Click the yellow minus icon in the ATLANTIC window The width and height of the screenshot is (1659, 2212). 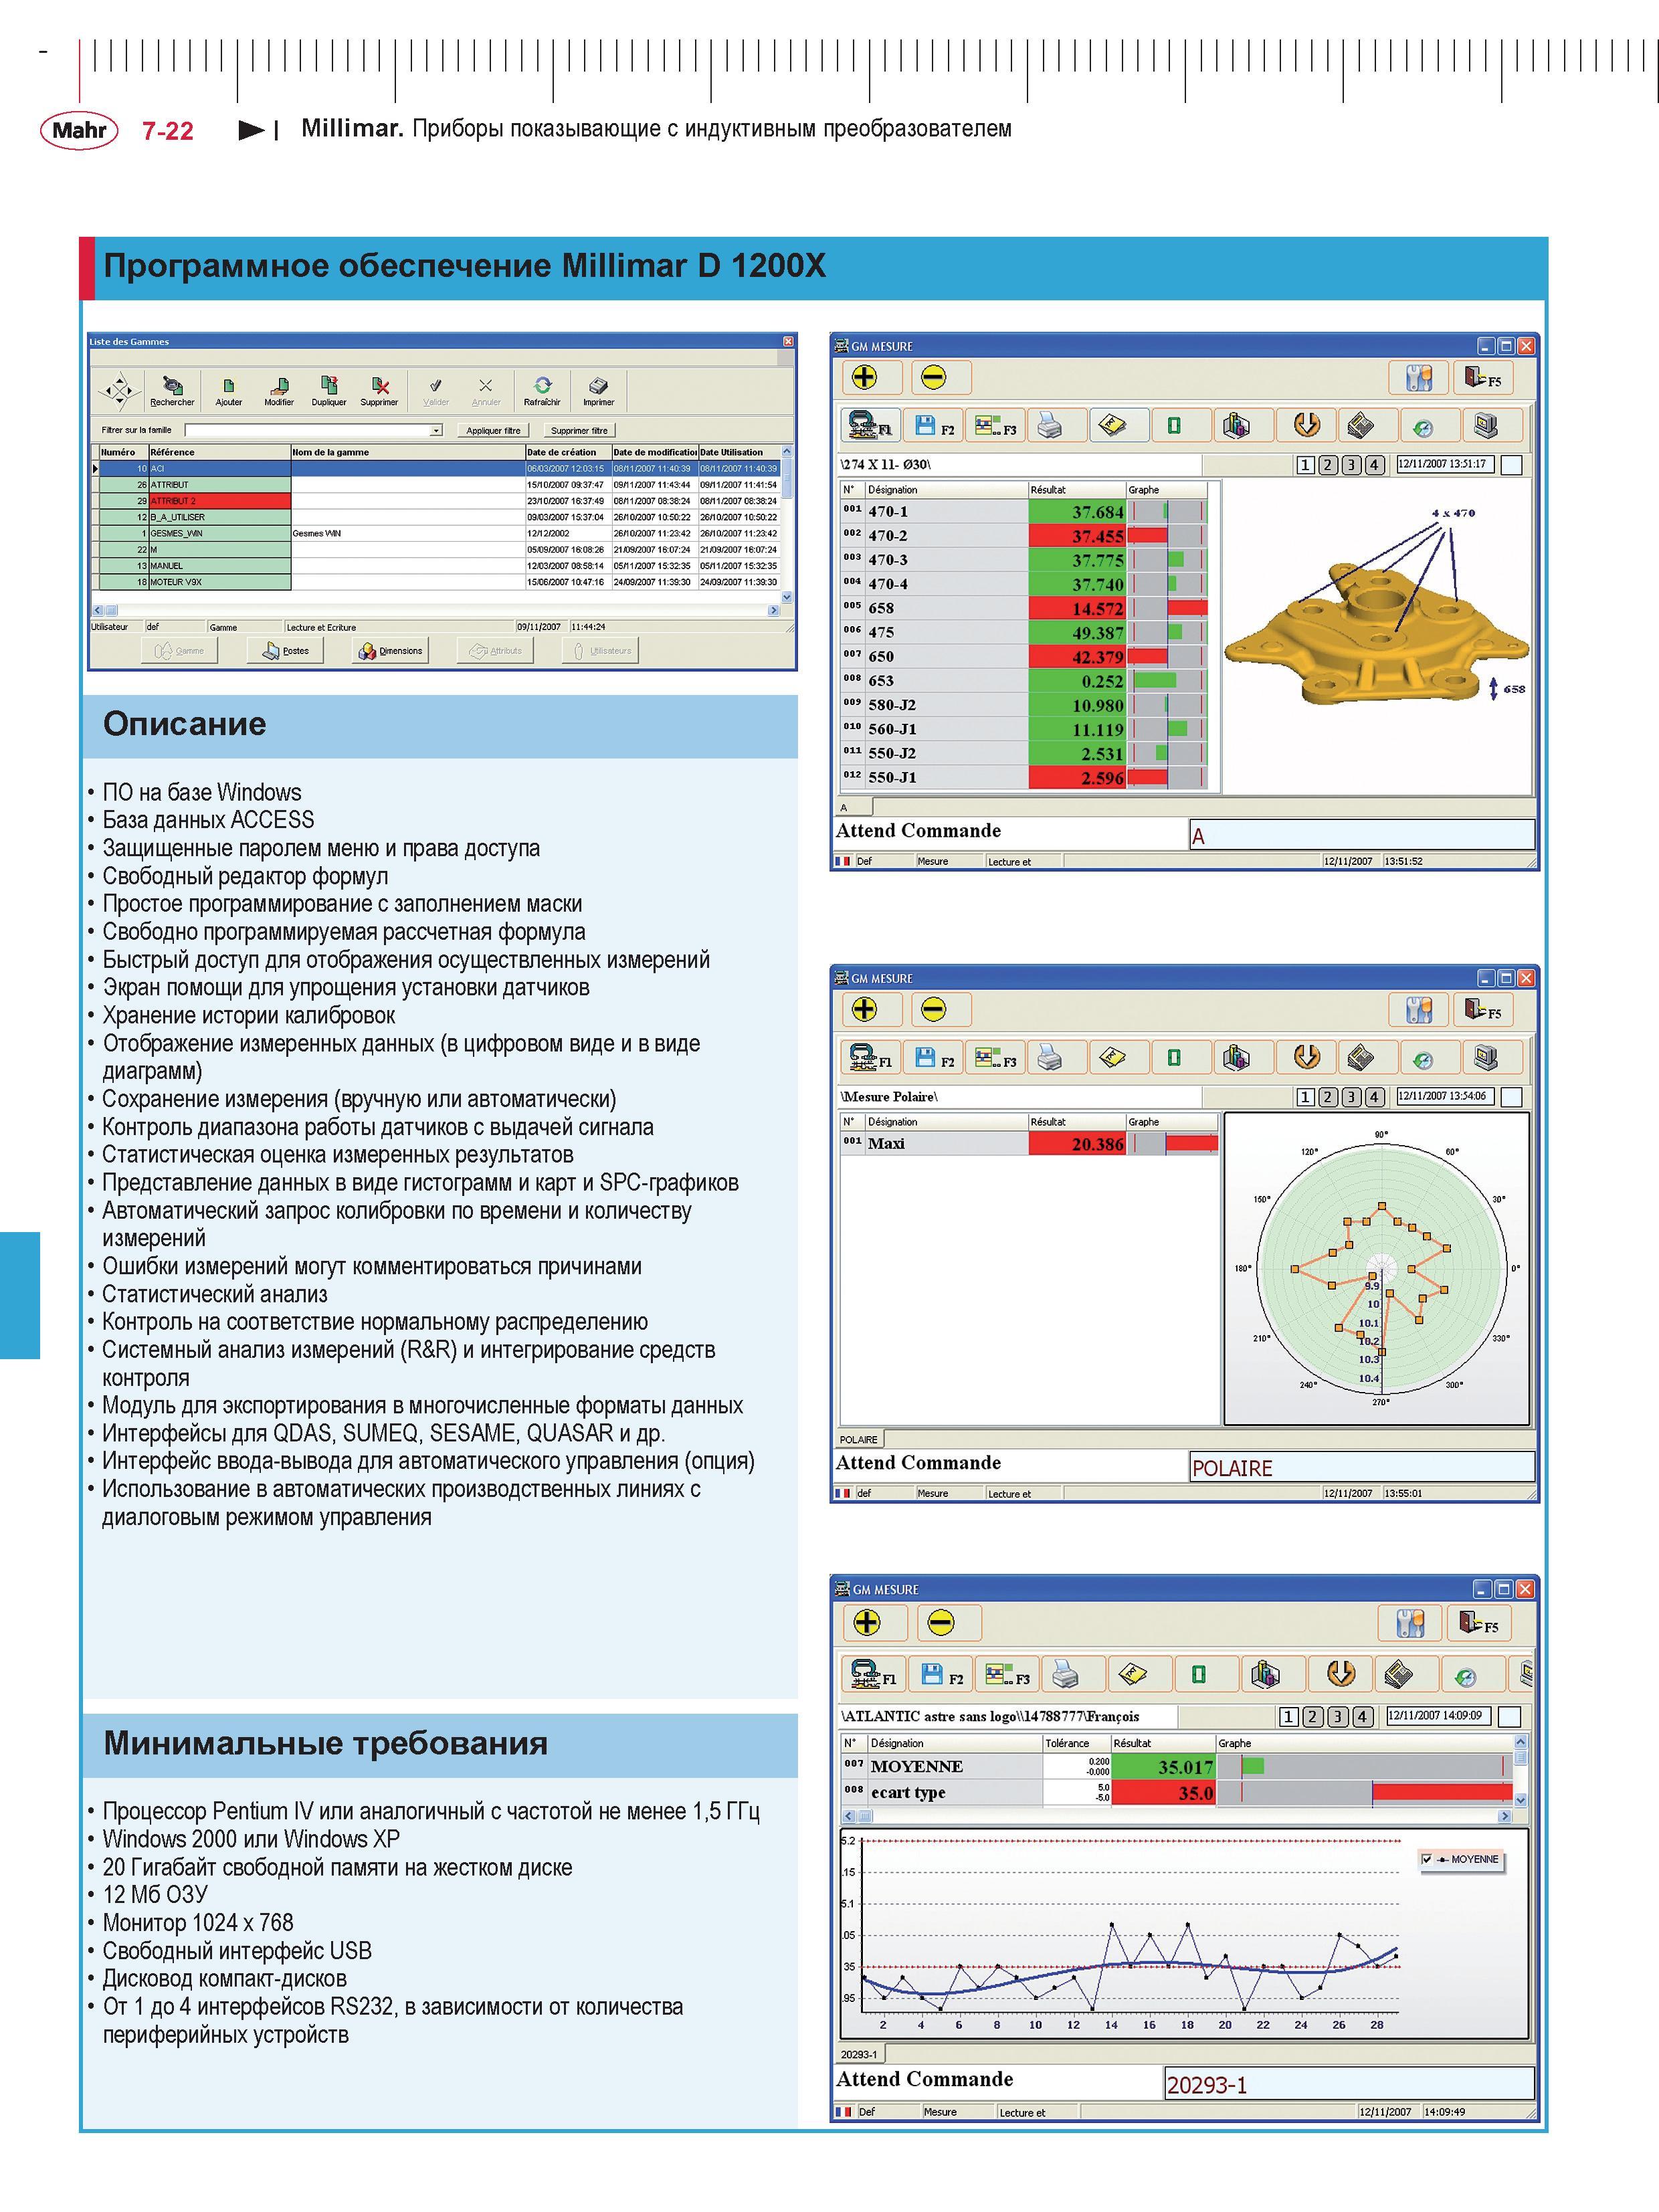(941, 1622)
